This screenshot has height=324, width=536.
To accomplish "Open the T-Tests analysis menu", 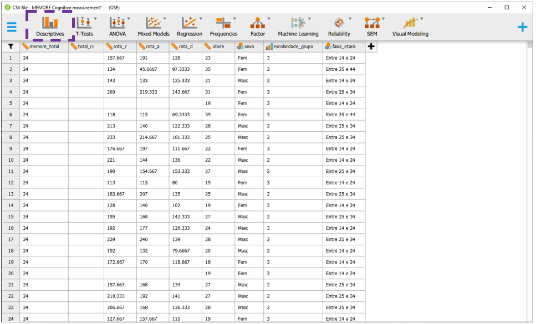I will [84, 27].
